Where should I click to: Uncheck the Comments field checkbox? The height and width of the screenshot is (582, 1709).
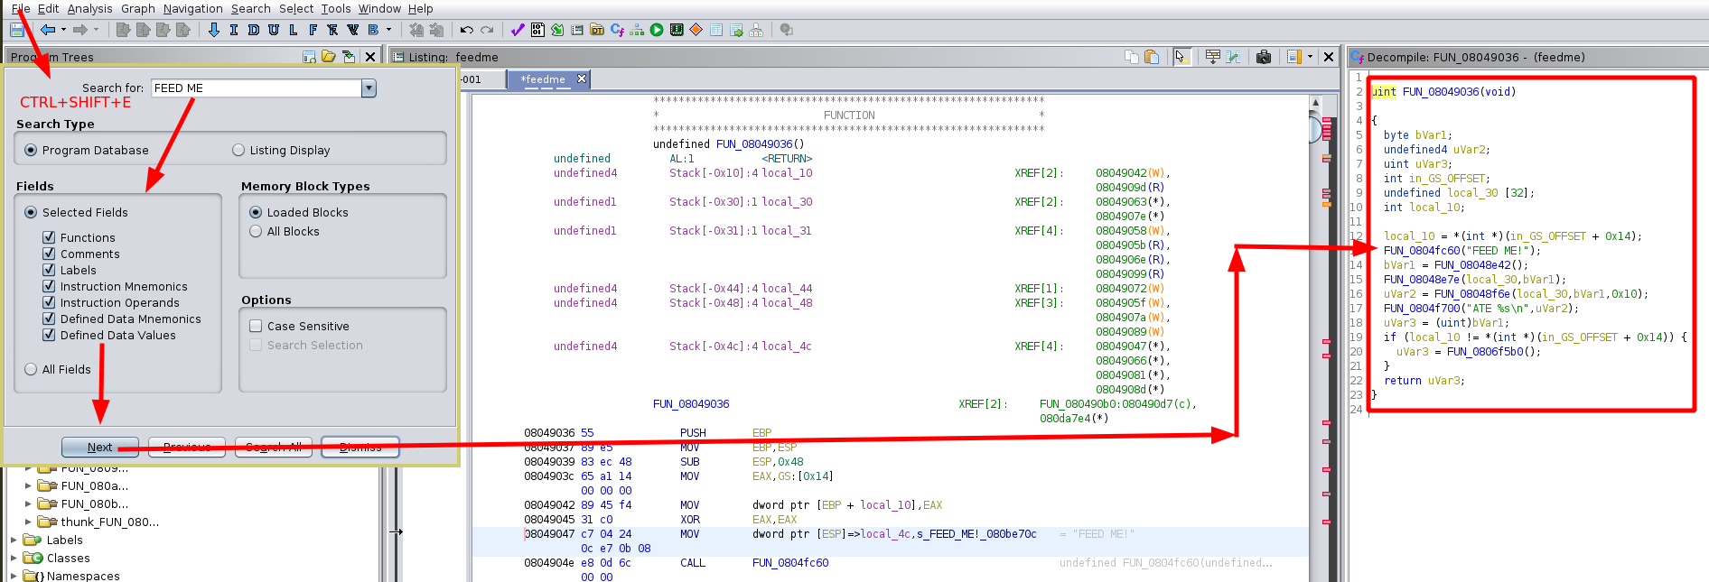coord(49,254)
